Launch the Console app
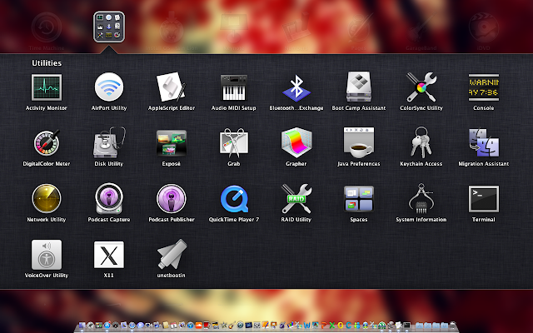Image resolution: width=533 pixels, height=333 pixels. [x=483, y=87]
